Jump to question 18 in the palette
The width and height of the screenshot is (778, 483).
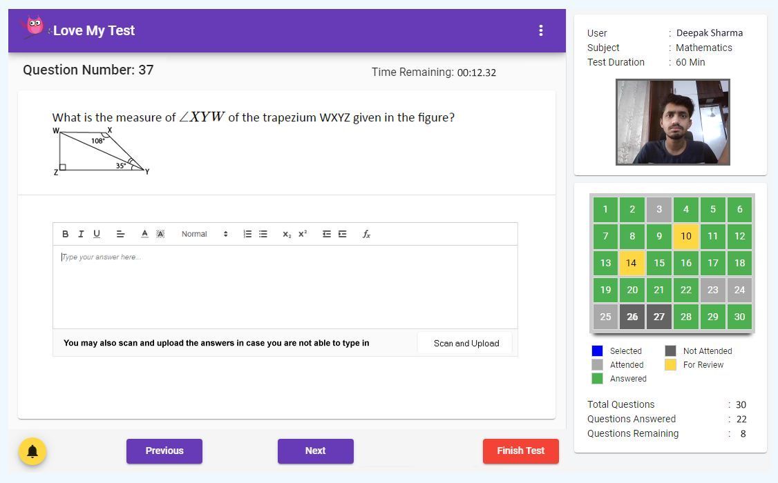click(739, 263)
